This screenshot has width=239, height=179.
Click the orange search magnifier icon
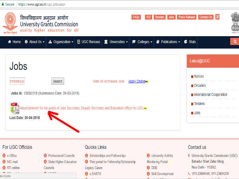click(235, 41)
